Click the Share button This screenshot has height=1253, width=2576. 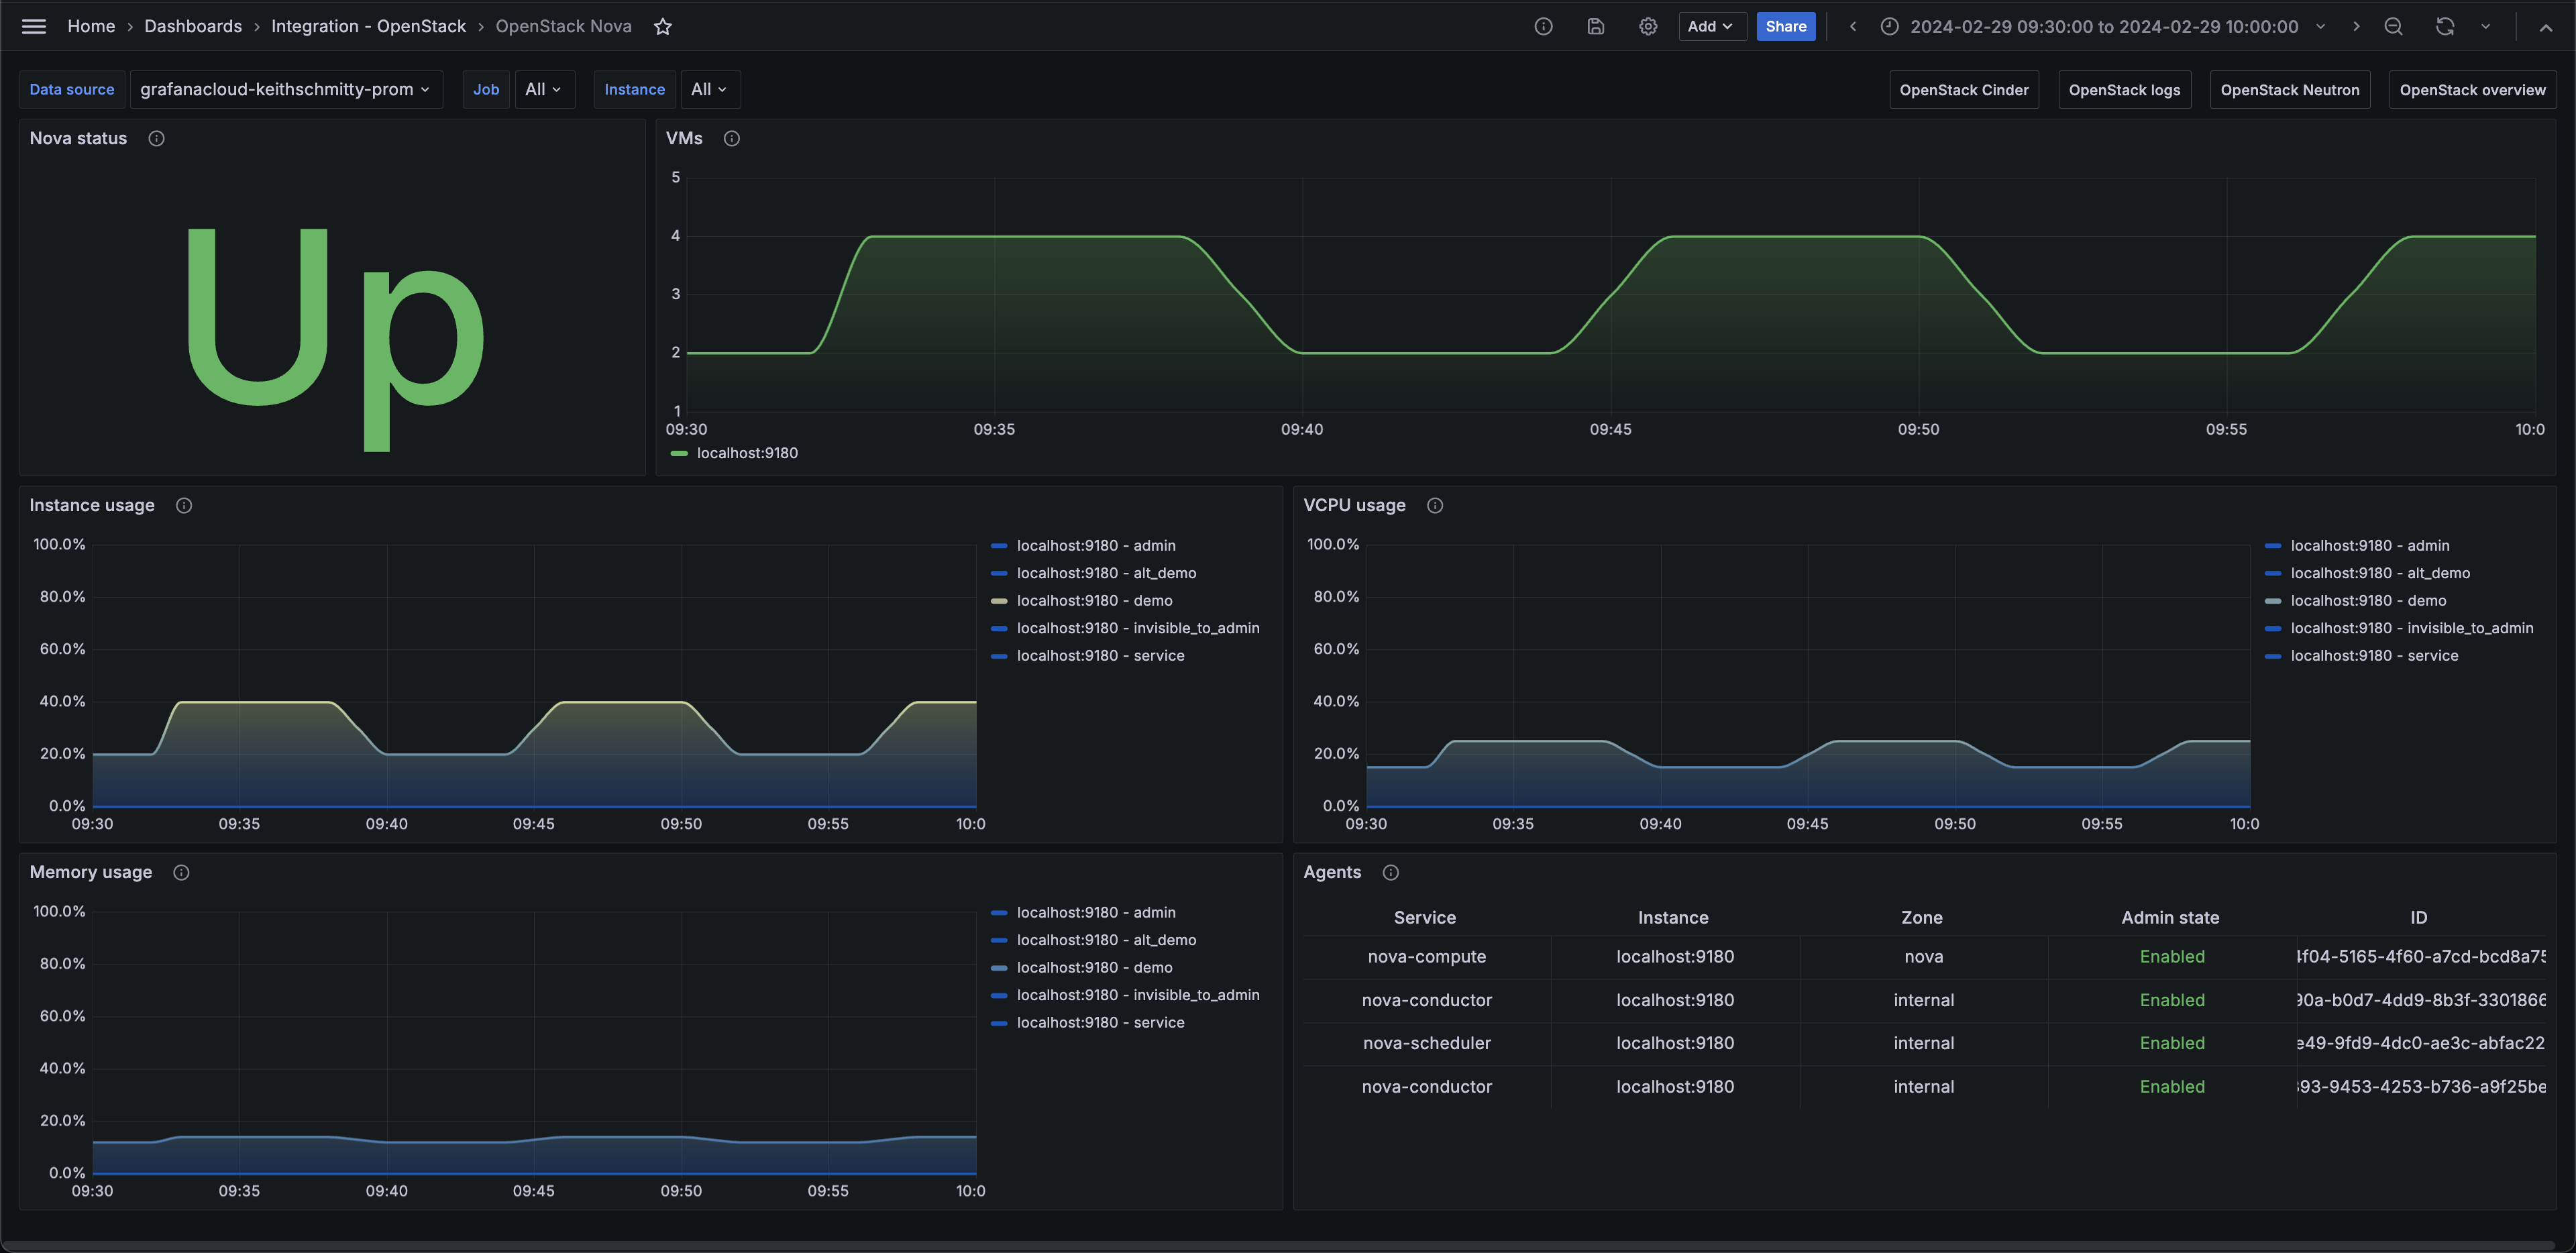pyautogui.click(x=1786, y=26)
